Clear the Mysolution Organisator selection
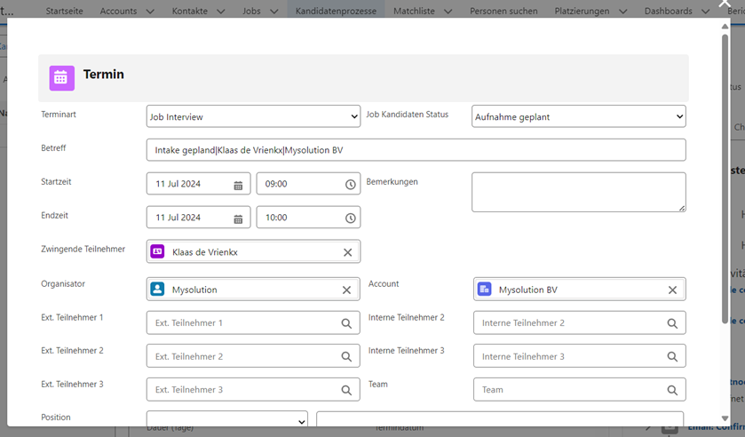 (x=346, y=290)
